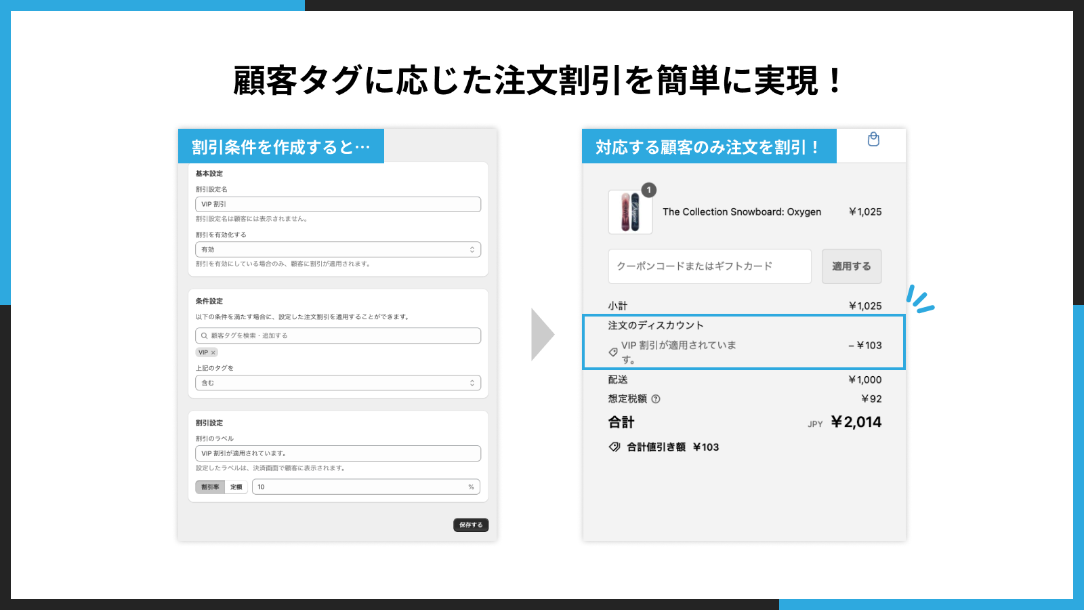Click the VIP 割引 name input under 割引設定名
Image resolution: width=1084 pixels, height=610 pixels.
tap(337, 203)
